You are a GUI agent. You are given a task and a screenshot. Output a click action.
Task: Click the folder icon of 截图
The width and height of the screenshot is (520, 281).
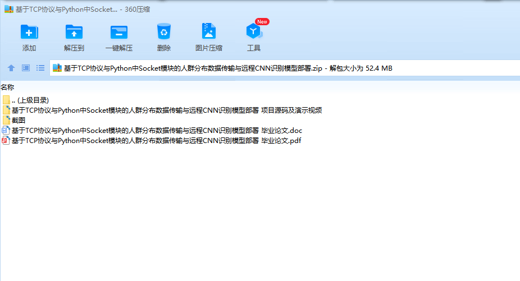click(6, 120)
